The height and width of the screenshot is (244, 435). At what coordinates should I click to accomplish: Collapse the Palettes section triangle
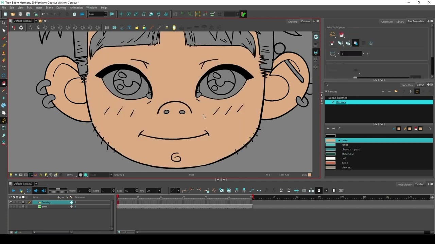tap(326, 91)
